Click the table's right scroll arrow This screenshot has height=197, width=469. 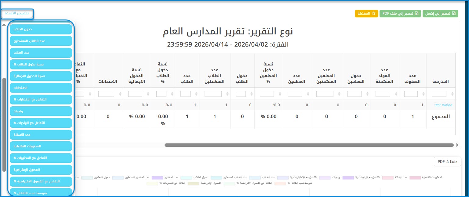[457, 145]
